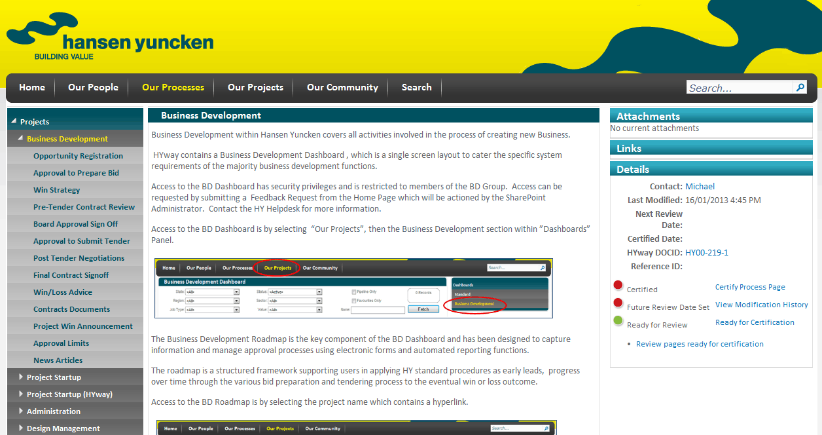Click the green dot beside Ready for Review
822x435 pixels.
coord(618,320)
